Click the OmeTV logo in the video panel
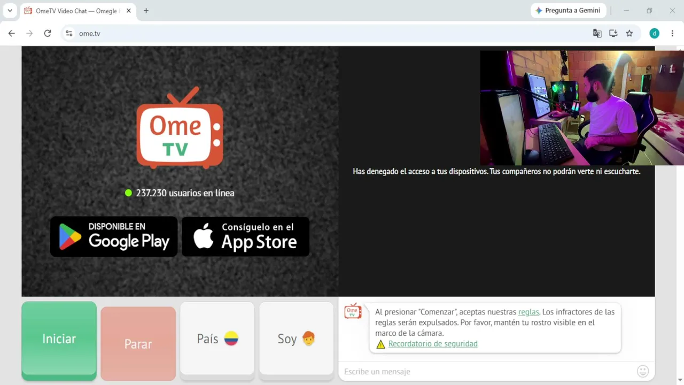Viewport: 684px width, 385px height. [x=180, y=128]
